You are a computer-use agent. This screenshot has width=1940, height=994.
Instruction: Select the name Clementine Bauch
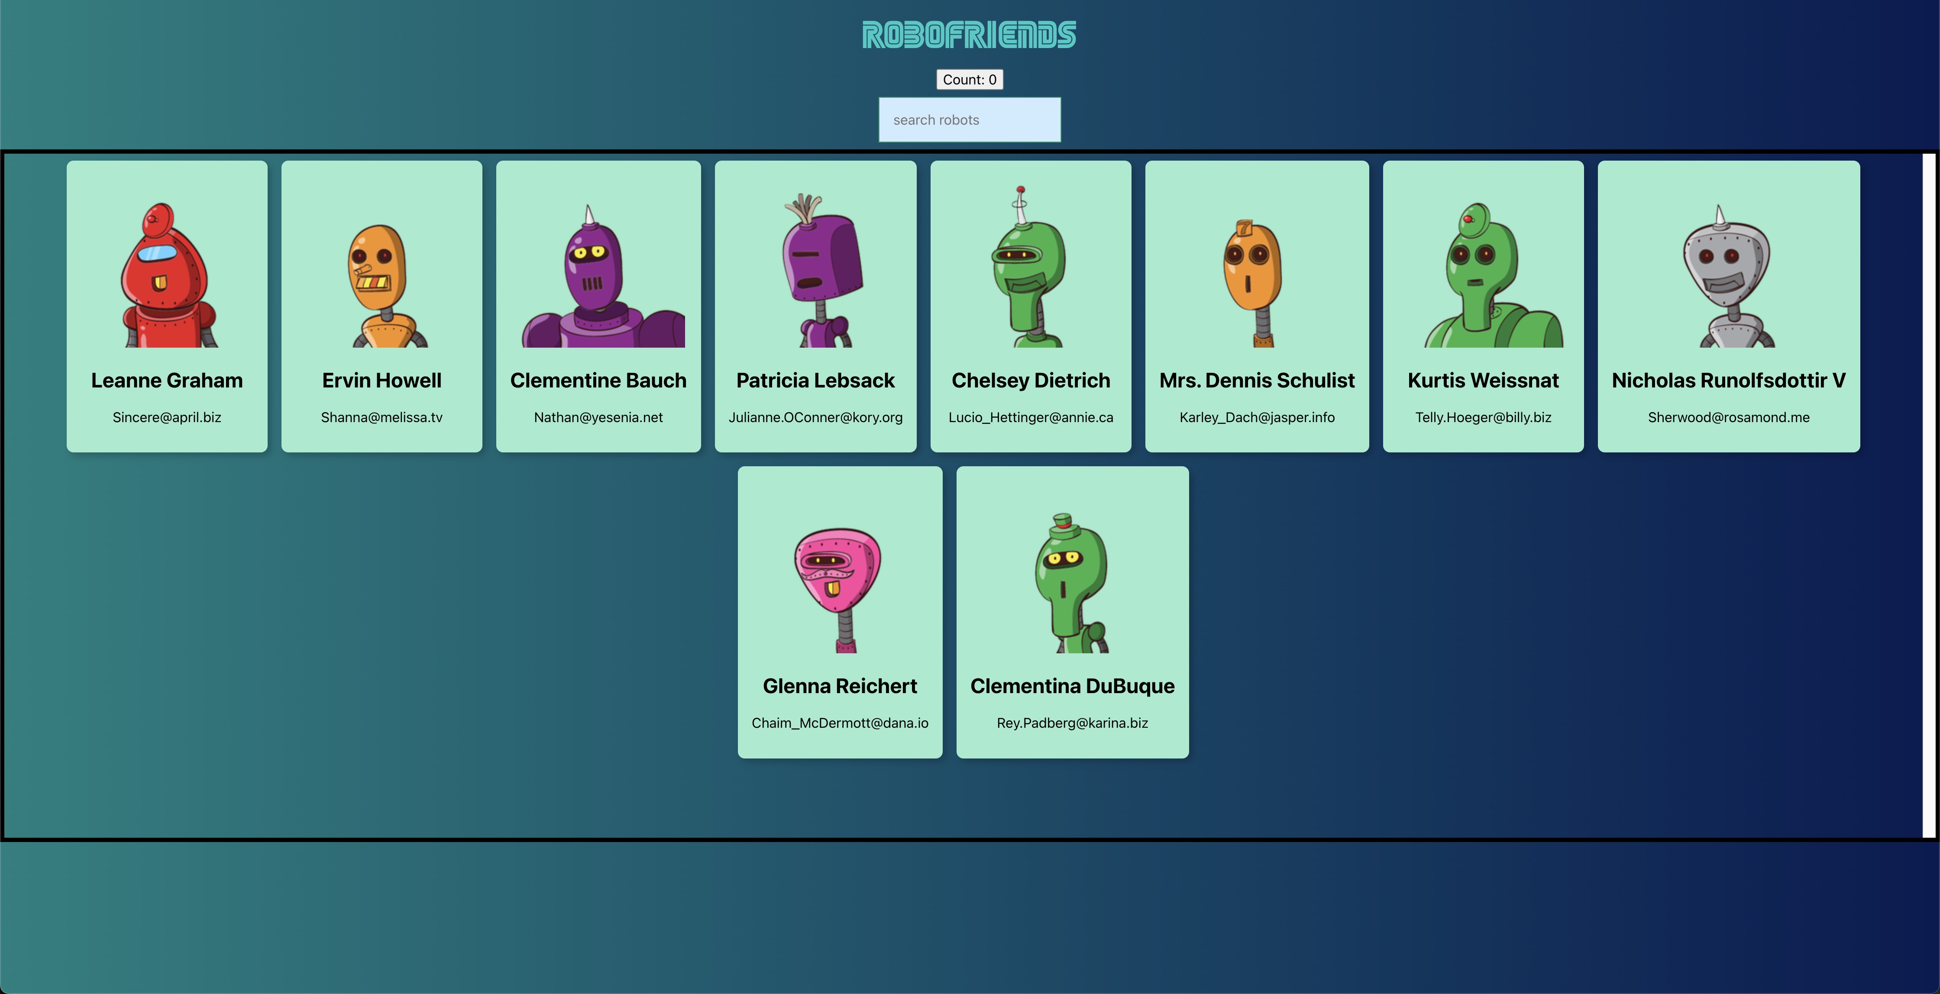coord(599,380)
